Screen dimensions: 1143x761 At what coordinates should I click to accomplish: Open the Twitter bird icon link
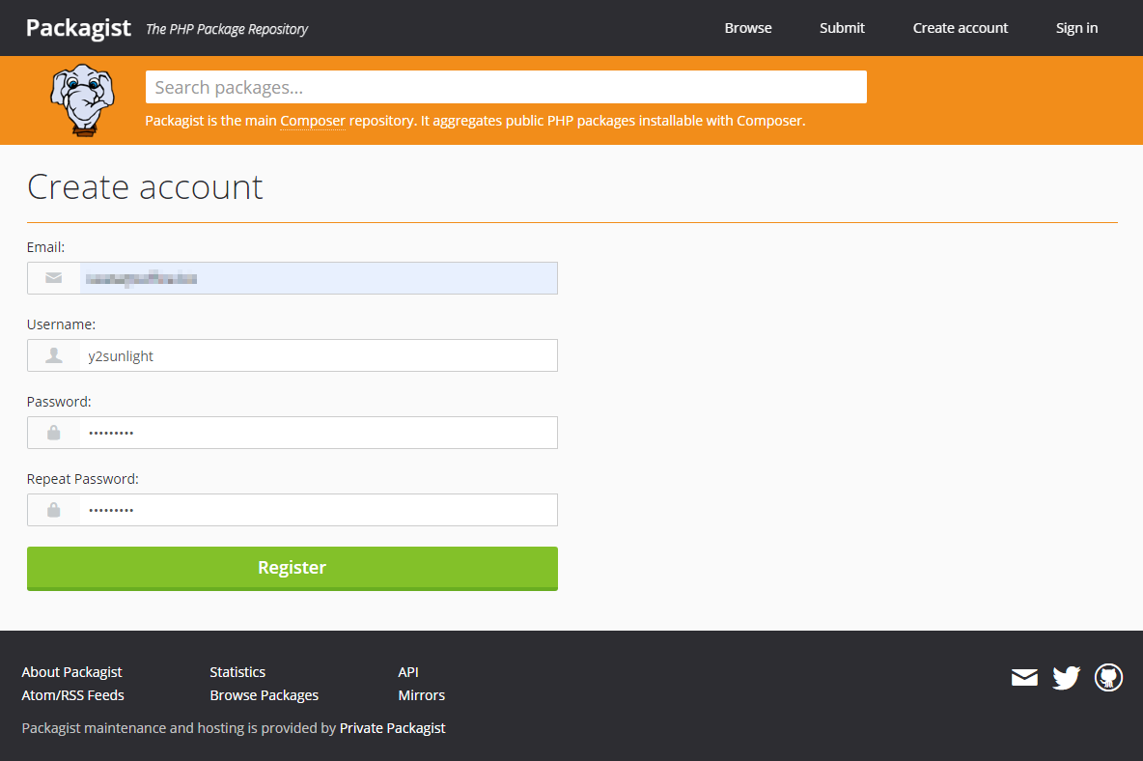[1066, 678]
